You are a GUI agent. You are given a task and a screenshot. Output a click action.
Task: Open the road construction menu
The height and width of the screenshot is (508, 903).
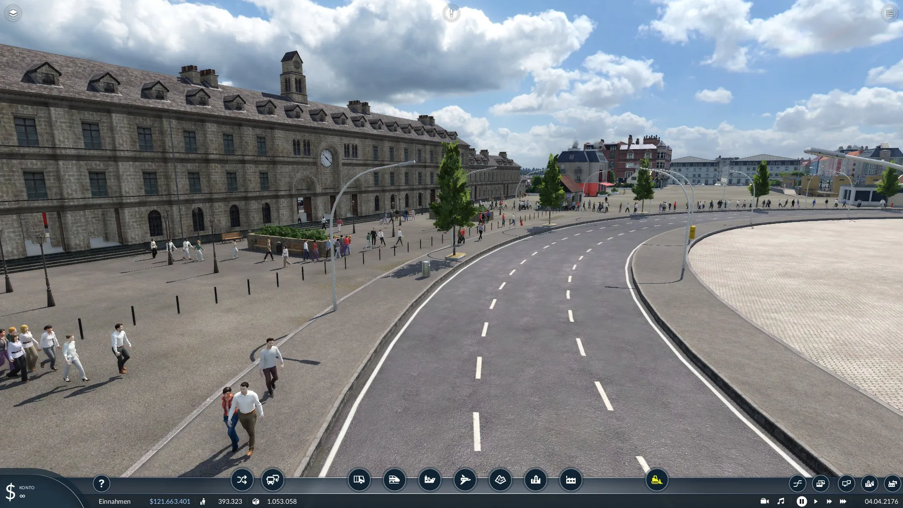[x=359, y=480]
